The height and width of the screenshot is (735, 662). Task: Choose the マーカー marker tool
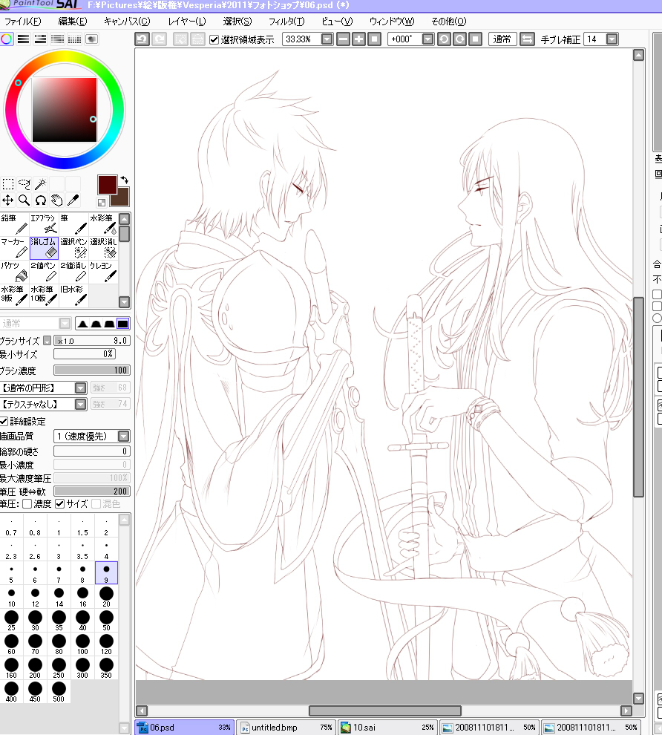pyautogui.click(x=15, y=248)
